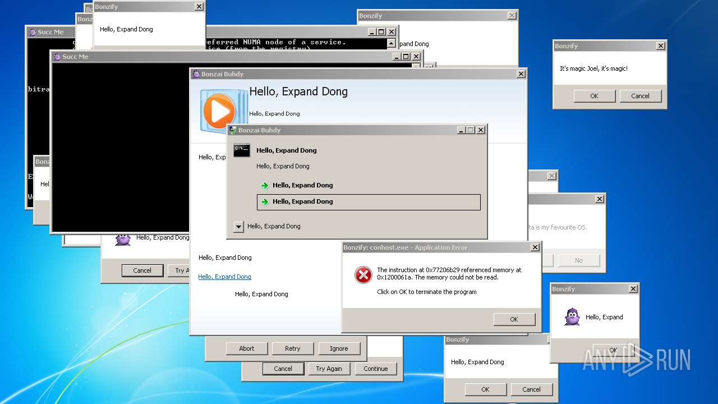718x404 pixels.
Task: Close the inner Bonzai Buhdy dialog
Action: pos(481,130)
